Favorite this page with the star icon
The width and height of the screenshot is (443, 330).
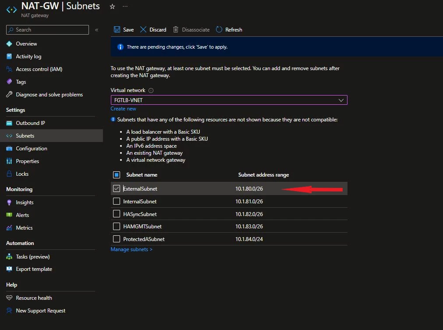pyautogui.click(x=113, y=7)
